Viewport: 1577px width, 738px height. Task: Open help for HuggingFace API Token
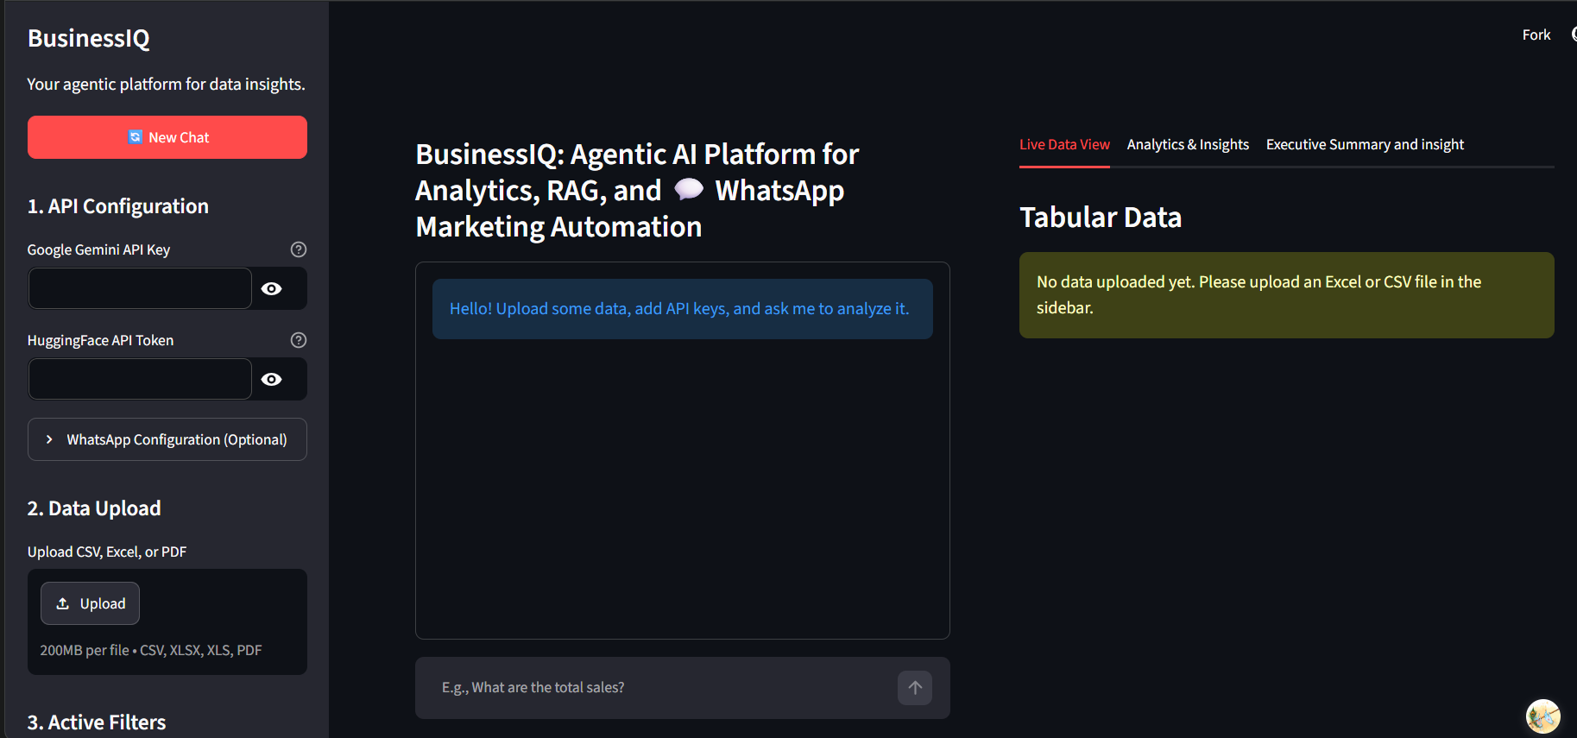(299, 340)
